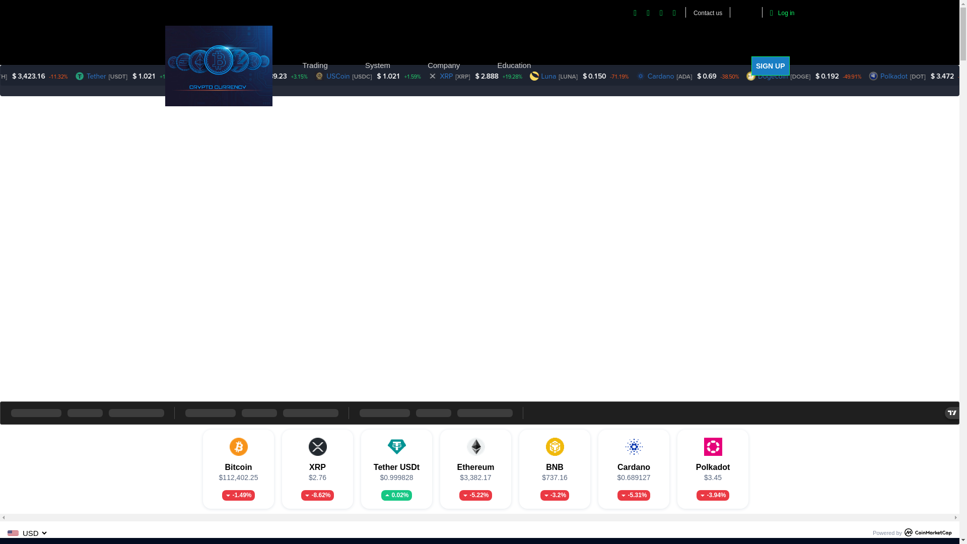Click the Ethereum card title
This screenshot has height=544, width=967.
point(475,467)
